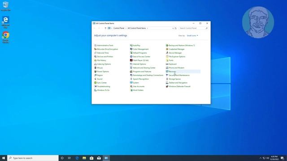Open Sound settings
Screen dimensions: 287x161
(x=98, y=79)
